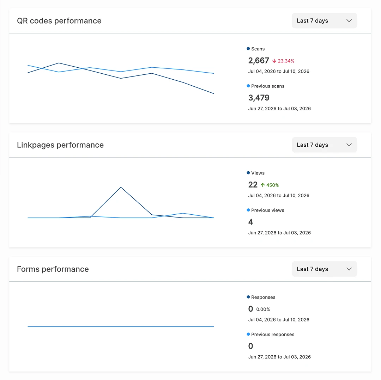The width and height of the screenshot is (381, 380).
Task: Click the green up arrow beside 450%
Action: pos(263,185)
